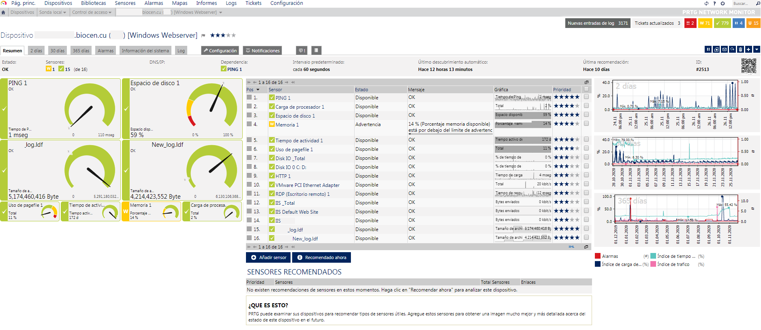Open the Espacio de disco 1 gauge
This screenshot has height=330, width=761.
click(182, 109)
